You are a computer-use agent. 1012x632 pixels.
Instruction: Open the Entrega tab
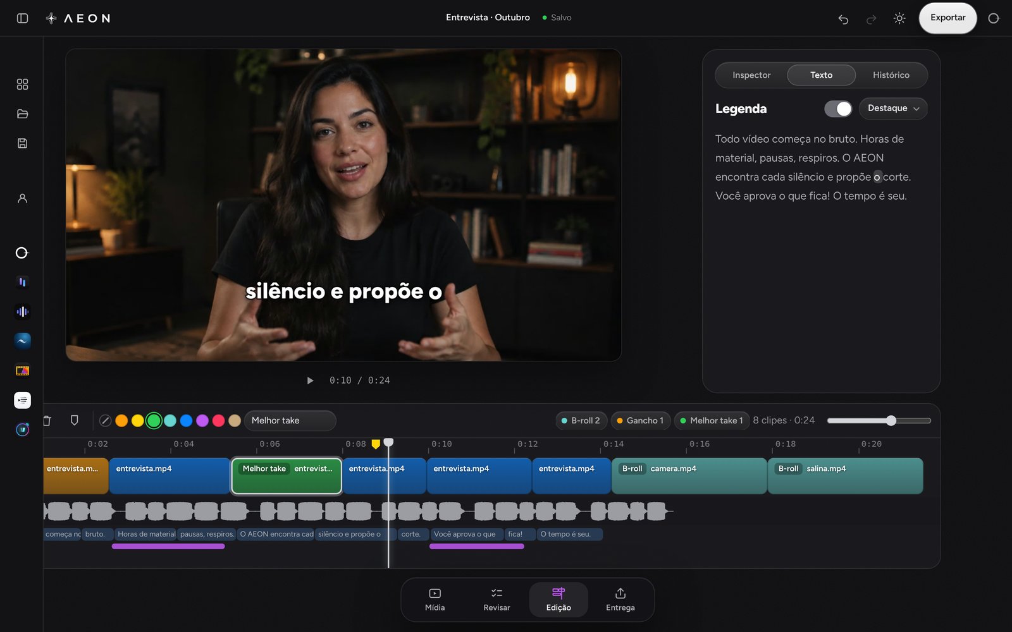click(x=620, y=600)
